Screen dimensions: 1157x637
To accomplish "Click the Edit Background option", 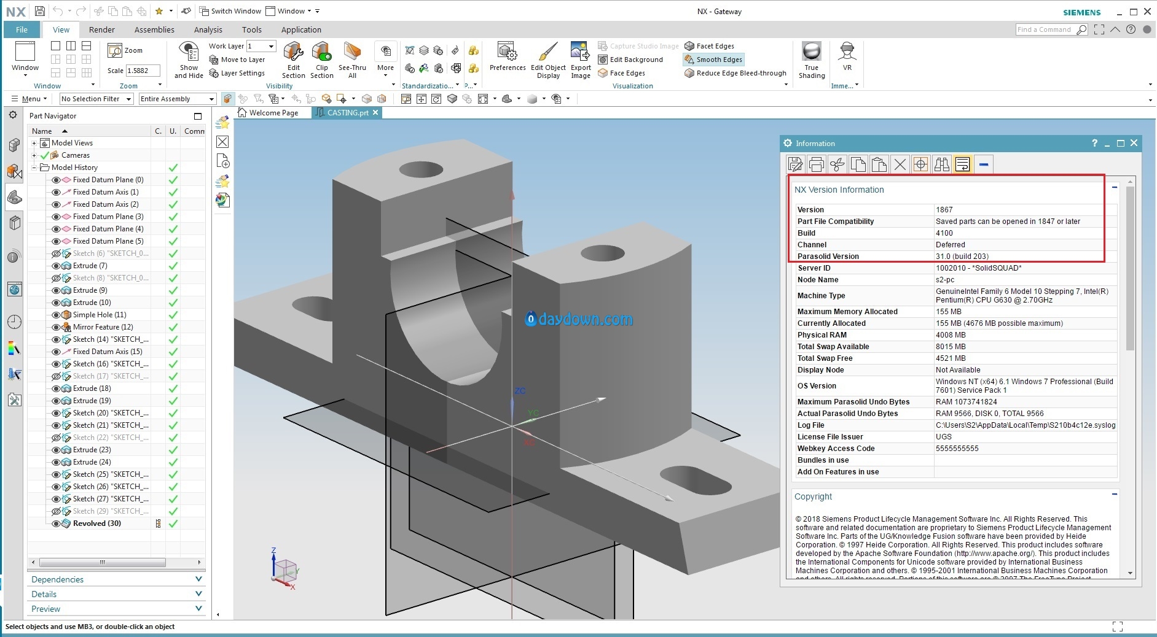I will pyautogui.click(x=630, y=60).
